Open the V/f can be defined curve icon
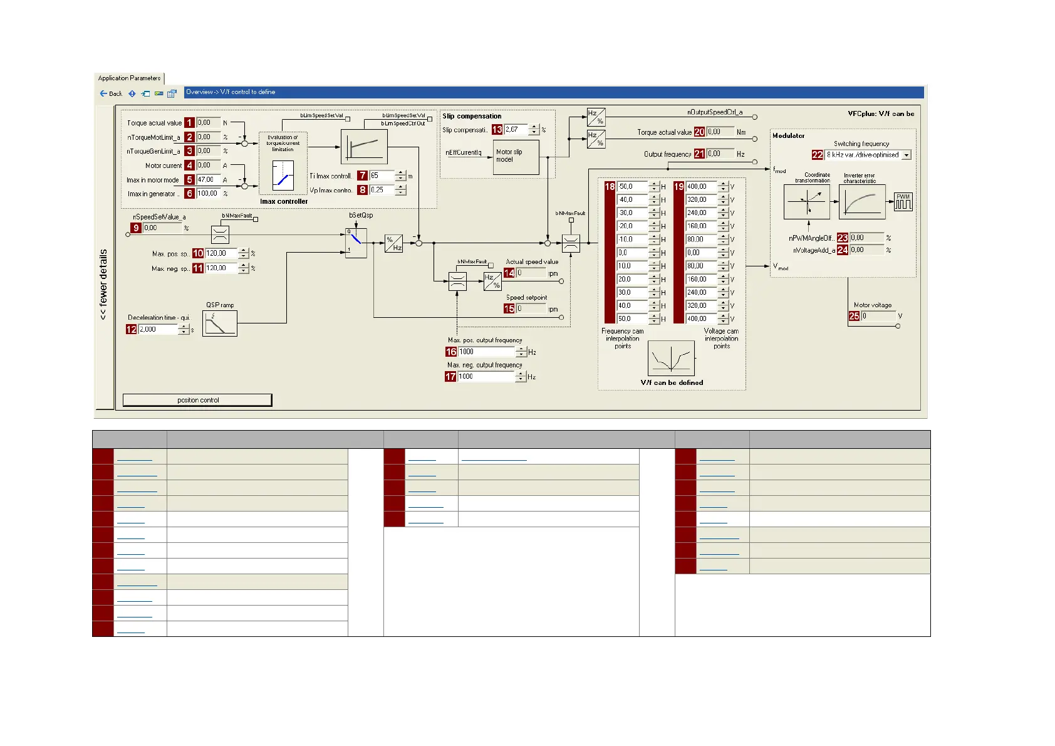Image resolution: width=1055 pixels, height=746 pixels. pyautogui.click(x=671, y=358)
